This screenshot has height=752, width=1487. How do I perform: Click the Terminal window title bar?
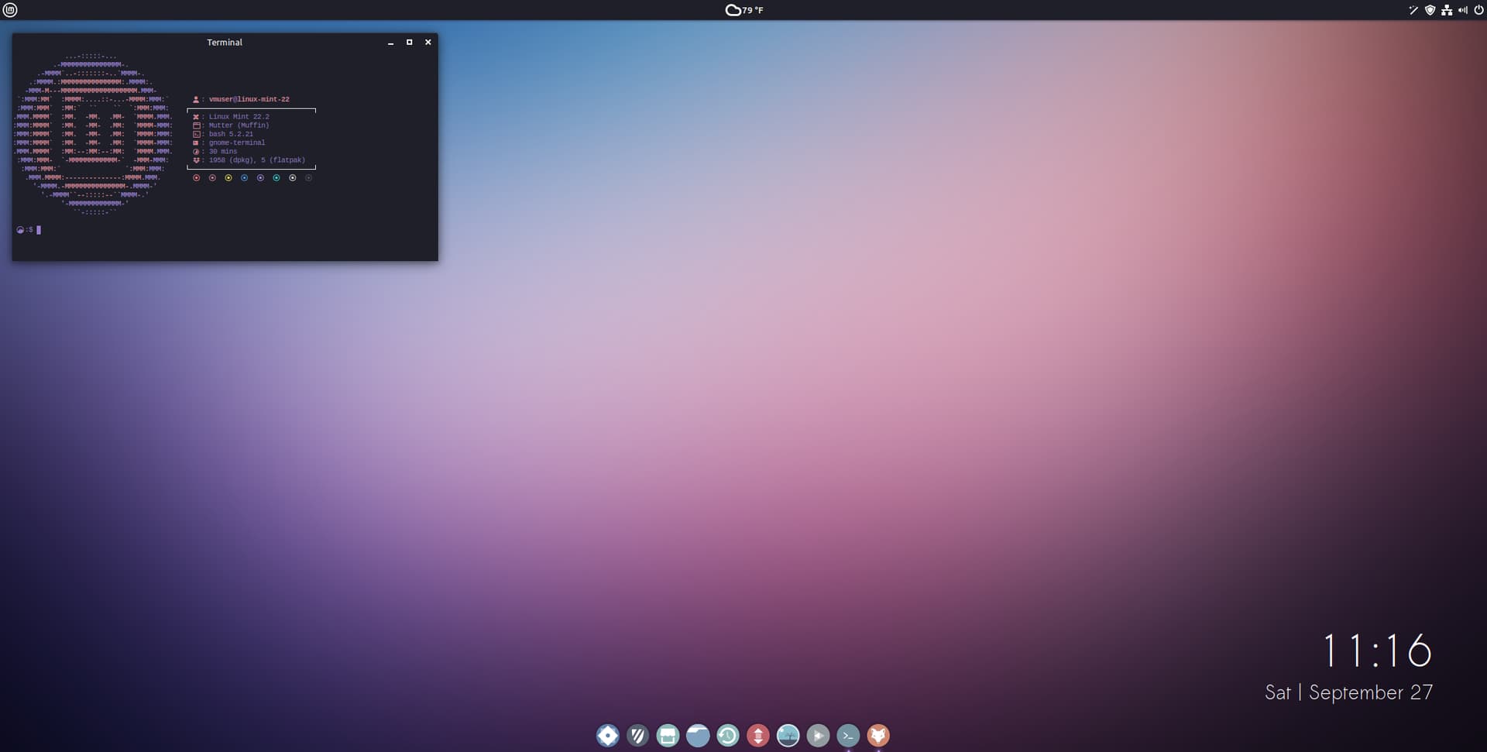tap(225, 43)
